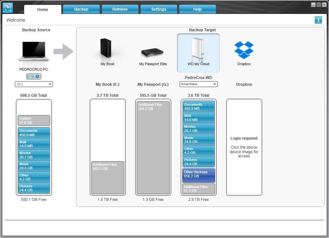Open Dropbox via its logo icon
The height and width of the screenshot is (238, 329).
pyautogui.click(x=244, y=50)
